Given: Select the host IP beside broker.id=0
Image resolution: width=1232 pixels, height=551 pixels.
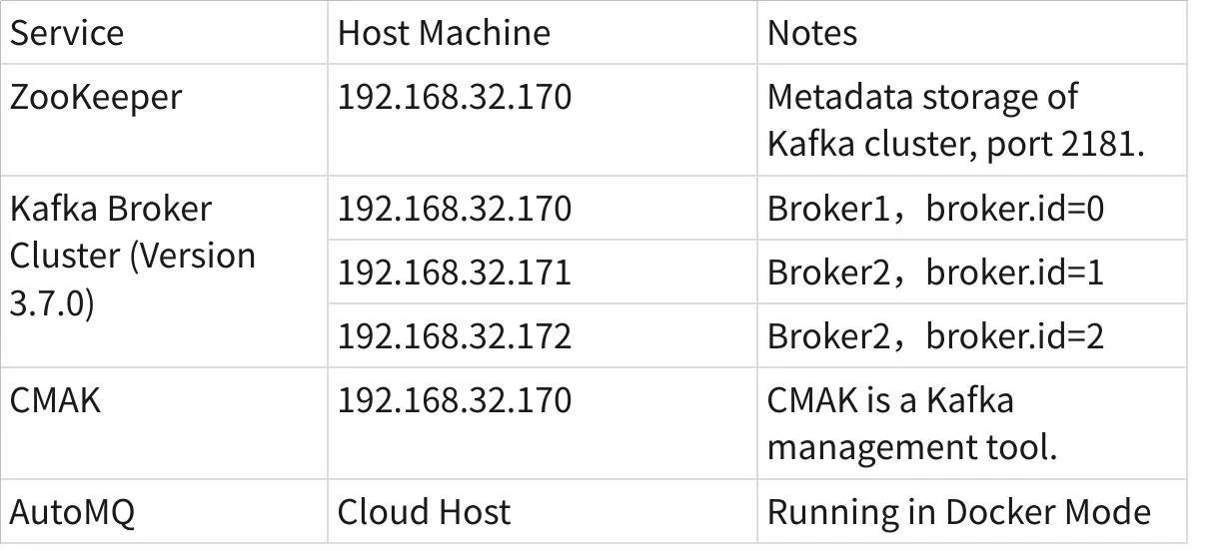Looking at the screenshot, I should [x=454, y=209].
